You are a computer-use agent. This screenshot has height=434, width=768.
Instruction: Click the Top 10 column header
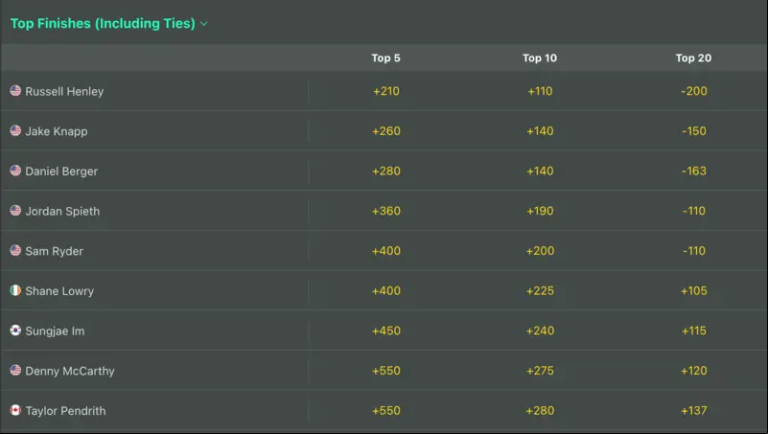[x=540, y=57]
